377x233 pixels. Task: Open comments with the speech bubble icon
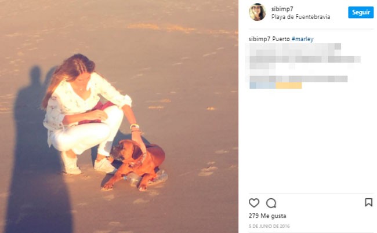point(271,203)
